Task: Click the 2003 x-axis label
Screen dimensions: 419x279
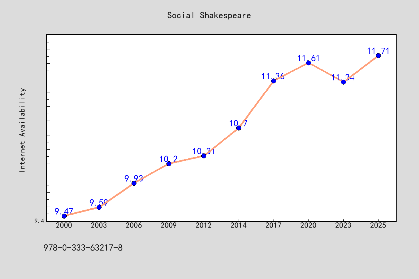Action: click(x=99, y=226)
